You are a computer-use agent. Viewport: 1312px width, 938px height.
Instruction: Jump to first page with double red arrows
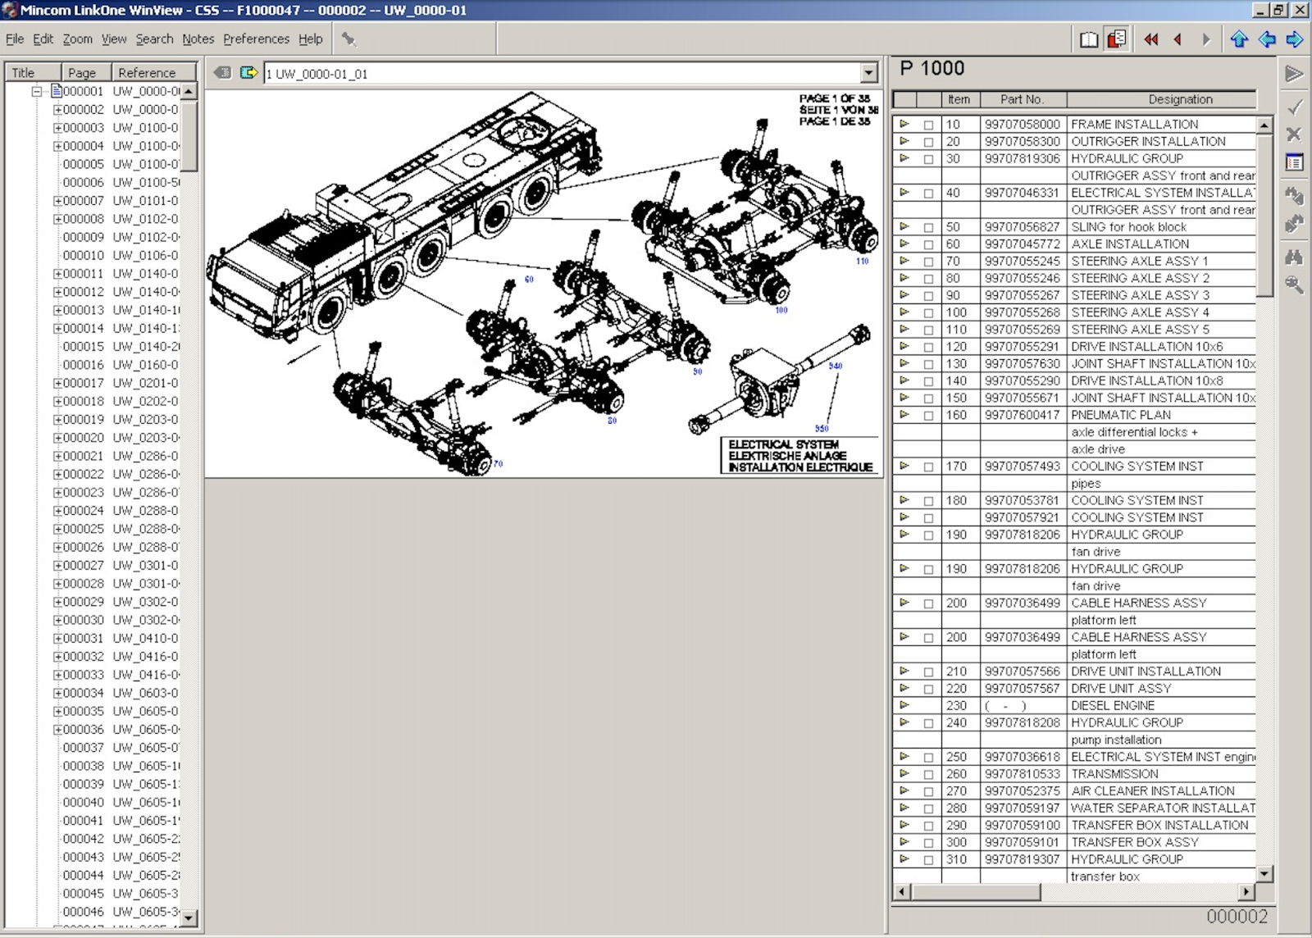tap(1151, 39)
